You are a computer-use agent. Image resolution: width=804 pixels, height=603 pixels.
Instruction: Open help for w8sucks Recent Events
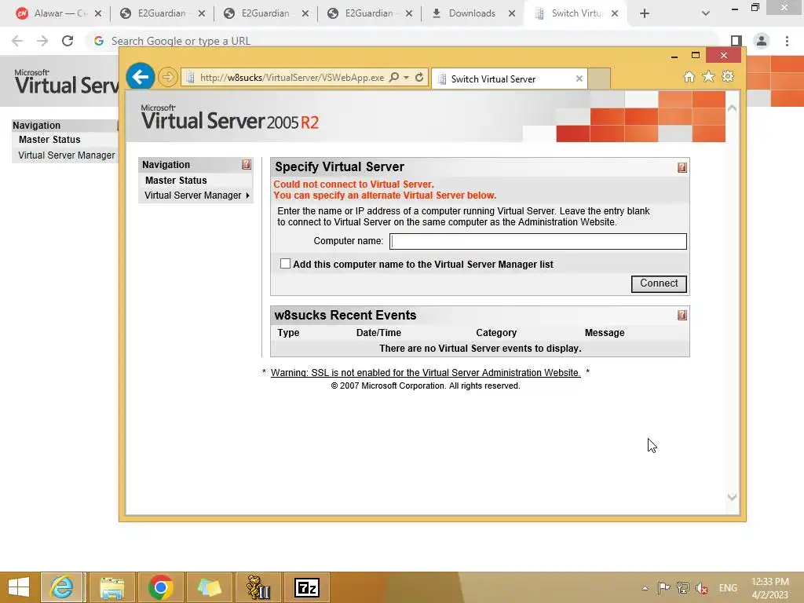click(682, 315)
